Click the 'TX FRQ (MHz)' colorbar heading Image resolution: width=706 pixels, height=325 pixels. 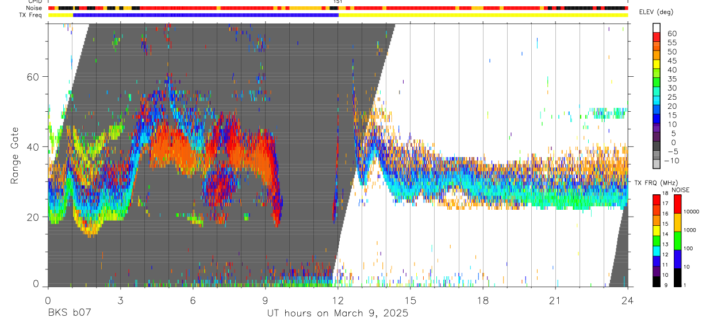[x=655, y=182]
